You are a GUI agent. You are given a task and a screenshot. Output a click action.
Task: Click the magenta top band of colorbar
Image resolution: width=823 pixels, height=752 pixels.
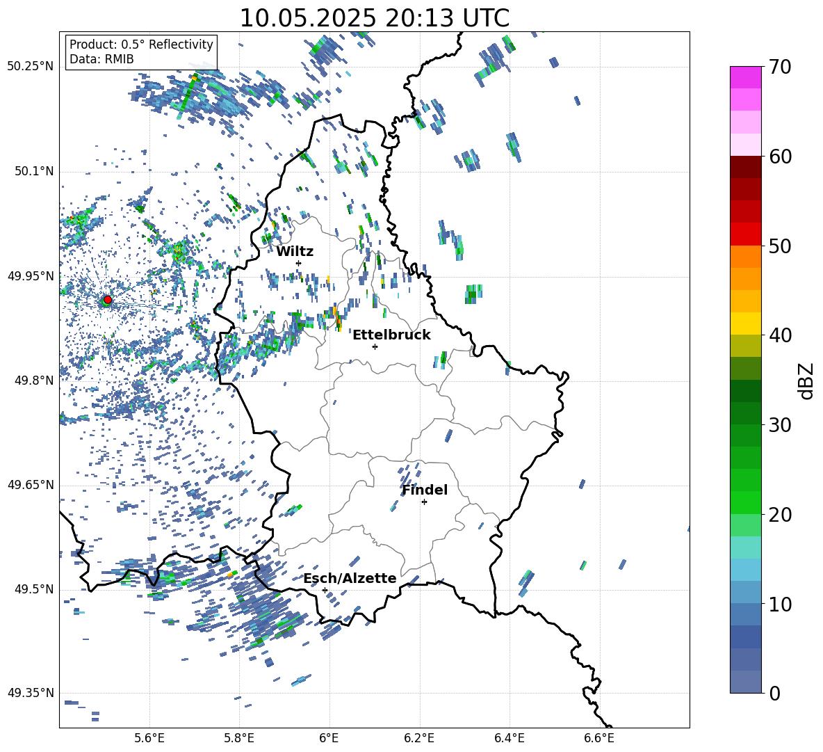point(745,77)
